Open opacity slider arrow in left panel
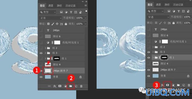192x99 pixels. (86, 18)
